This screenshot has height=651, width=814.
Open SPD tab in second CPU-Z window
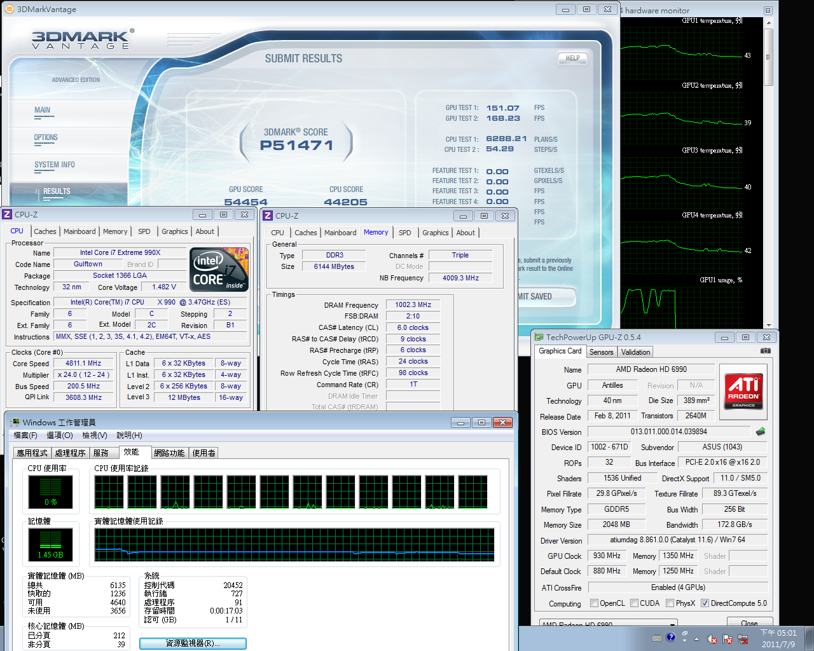pos(405,233)
